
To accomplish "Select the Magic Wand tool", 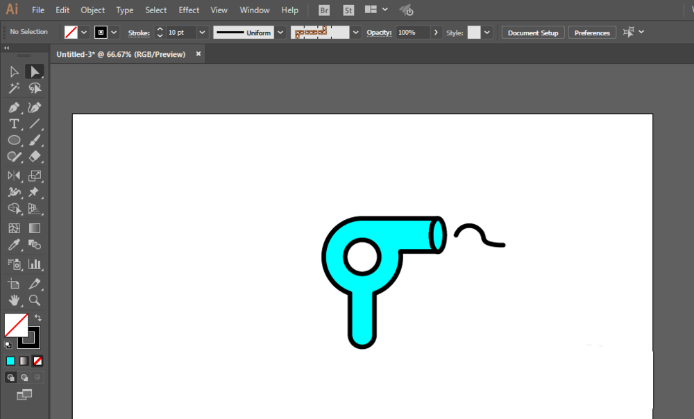I will 14,89.
